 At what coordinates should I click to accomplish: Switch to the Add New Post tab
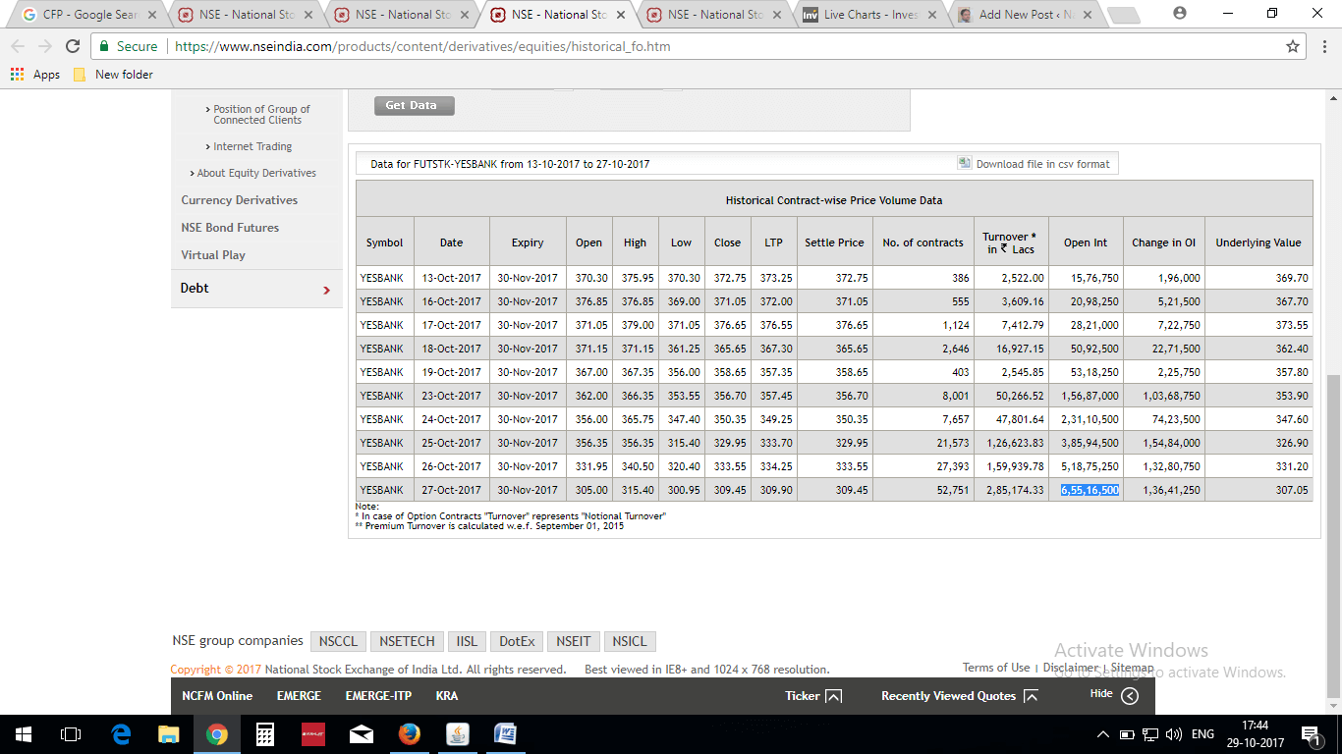pos(1025,15)
